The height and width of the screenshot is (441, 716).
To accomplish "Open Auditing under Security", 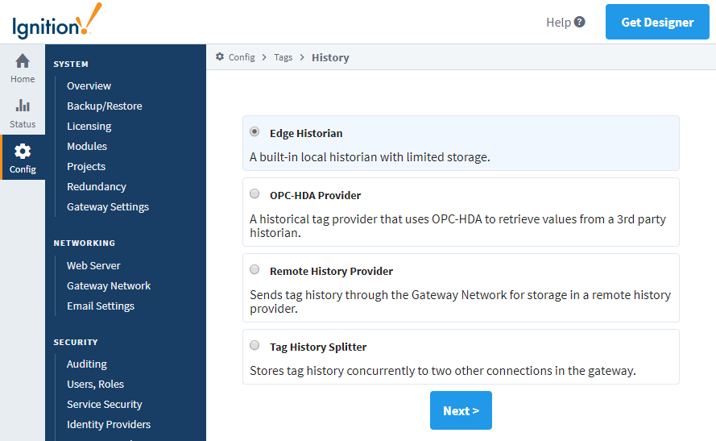I will point(87,364).
